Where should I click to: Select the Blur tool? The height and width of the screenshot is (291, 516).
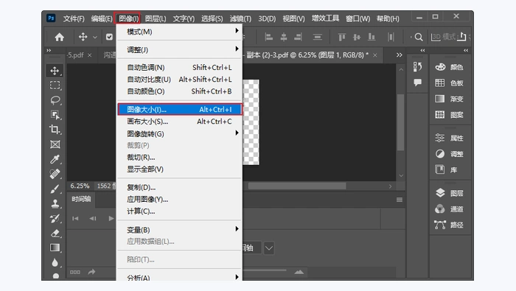click(x=55, y=262)
